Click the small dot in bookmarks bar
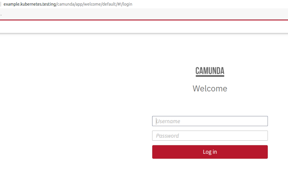Screen dimensions: 288x173 [1, 15]
